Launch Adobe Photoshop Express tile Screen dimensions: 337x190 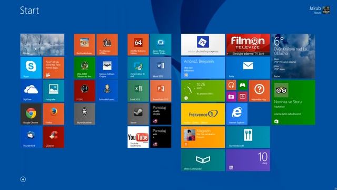[x=203, y=44]
